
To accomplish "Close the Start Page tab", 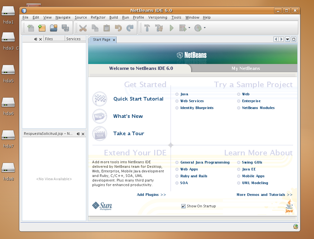I will click(114, 40).
